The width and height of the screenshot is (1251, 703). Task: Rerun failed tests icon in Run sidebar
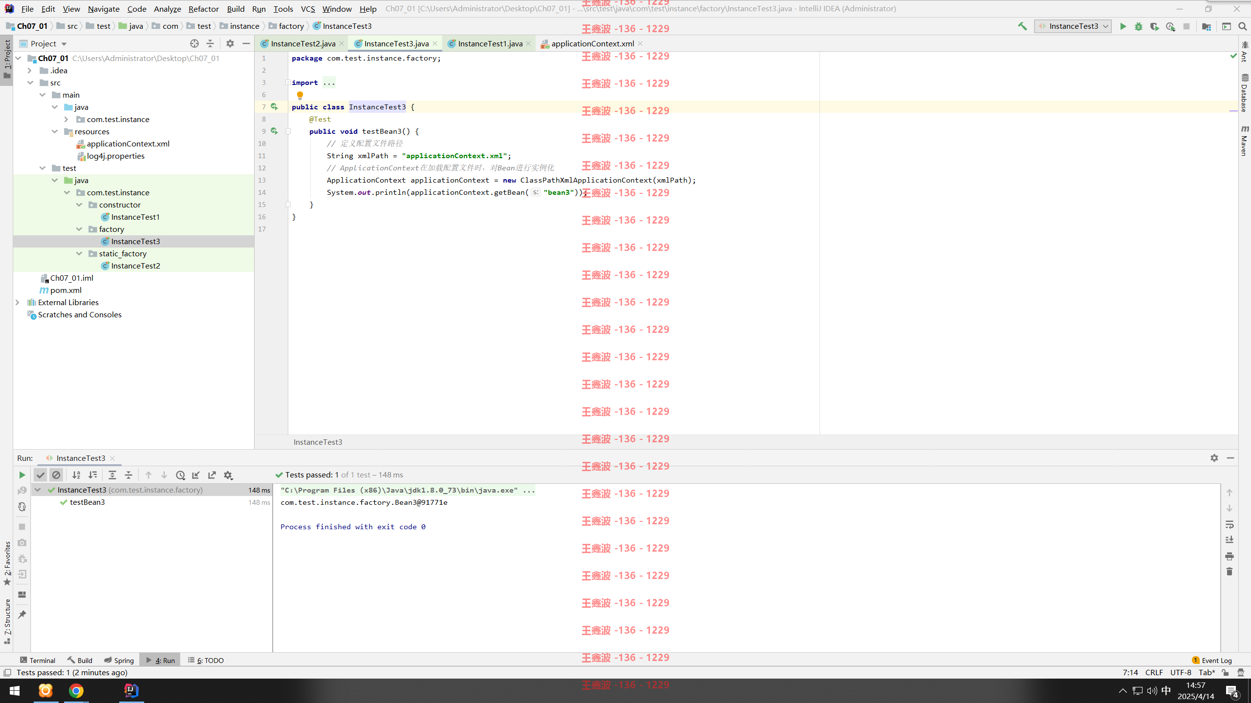point(22,490)
